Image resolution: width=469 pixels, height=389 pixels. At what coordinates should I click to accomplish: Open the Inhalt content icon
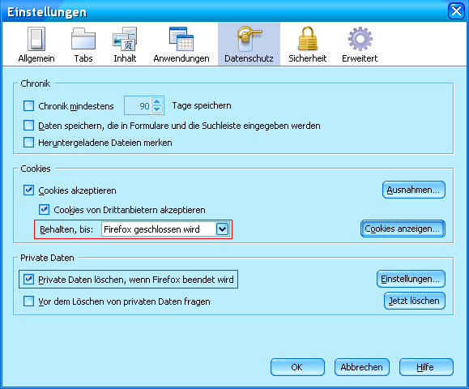125,39
